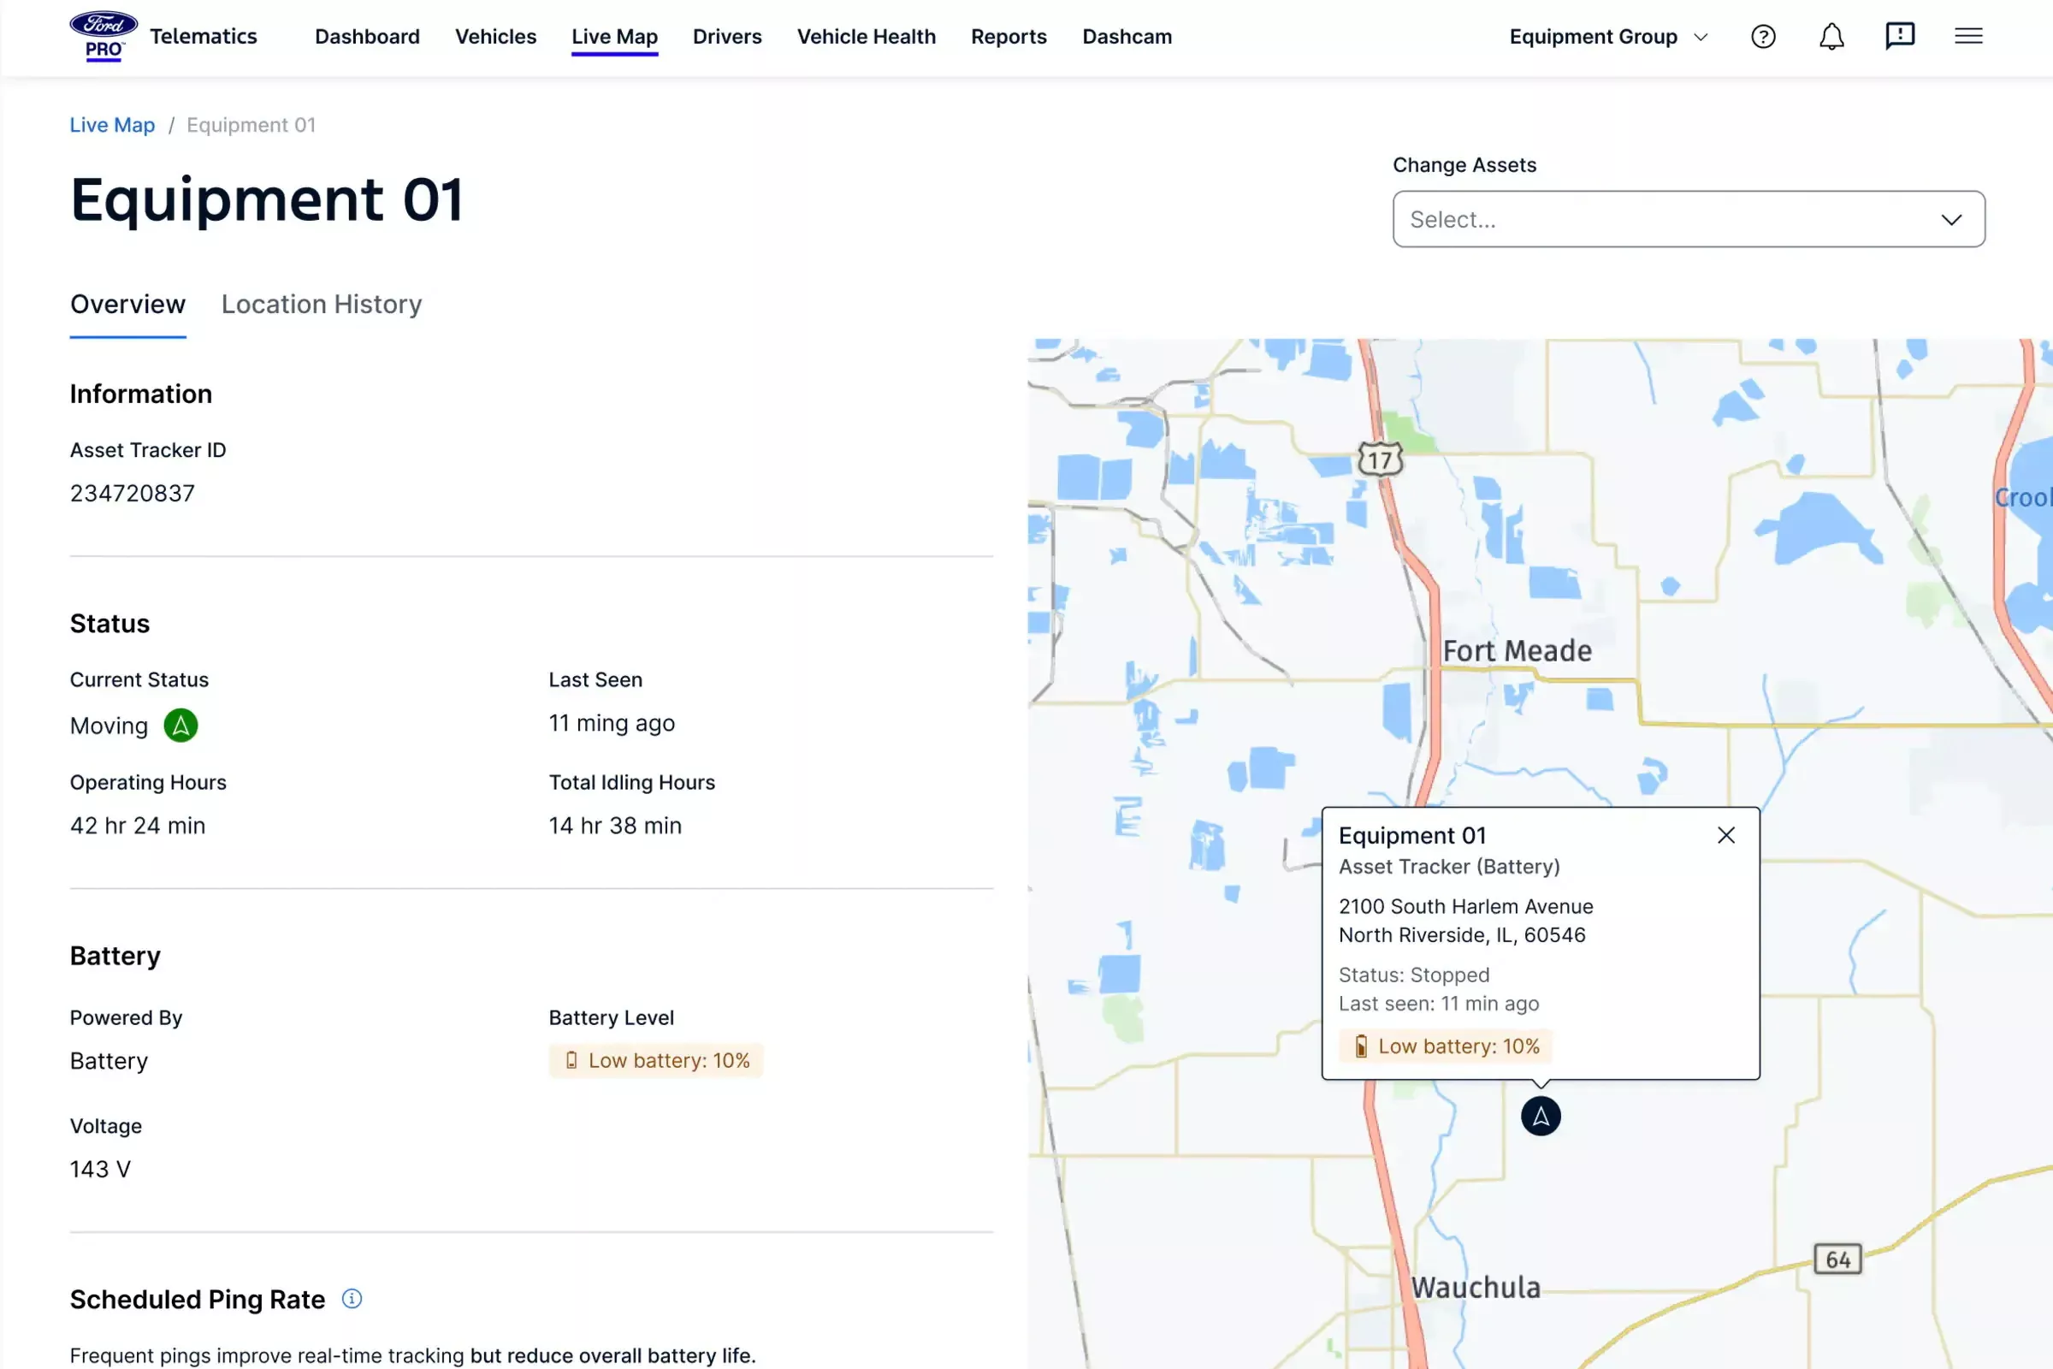Screen dimensions: 2053x1369
Task: Open notifications bell icon
Action: pyautogui.click(x=1831, y=37)
